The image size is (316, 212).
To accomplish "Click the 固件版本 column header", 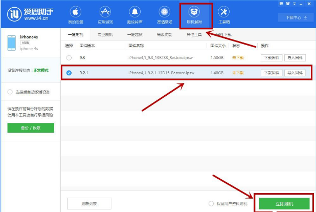I will coord(87,46).
